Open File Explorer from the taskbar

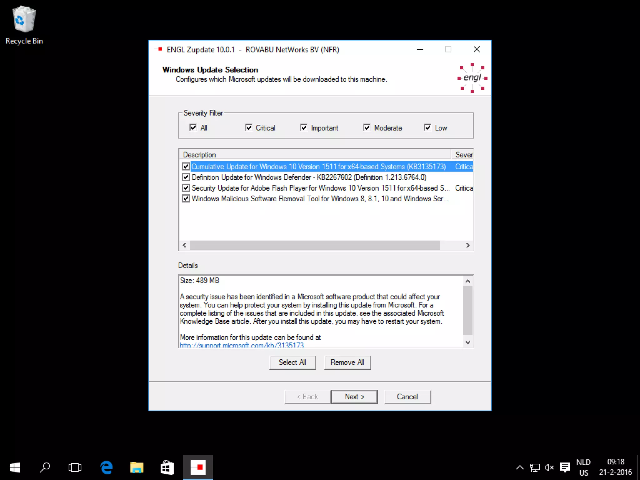137,467
